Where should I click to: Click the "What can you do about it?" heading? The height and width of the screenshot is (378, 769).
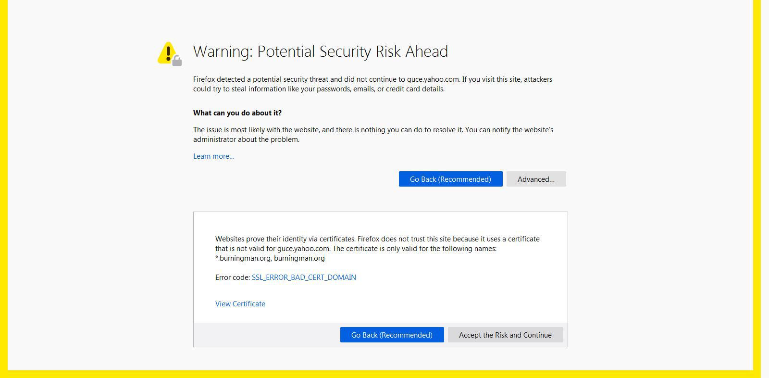click(x=237, y=113)
